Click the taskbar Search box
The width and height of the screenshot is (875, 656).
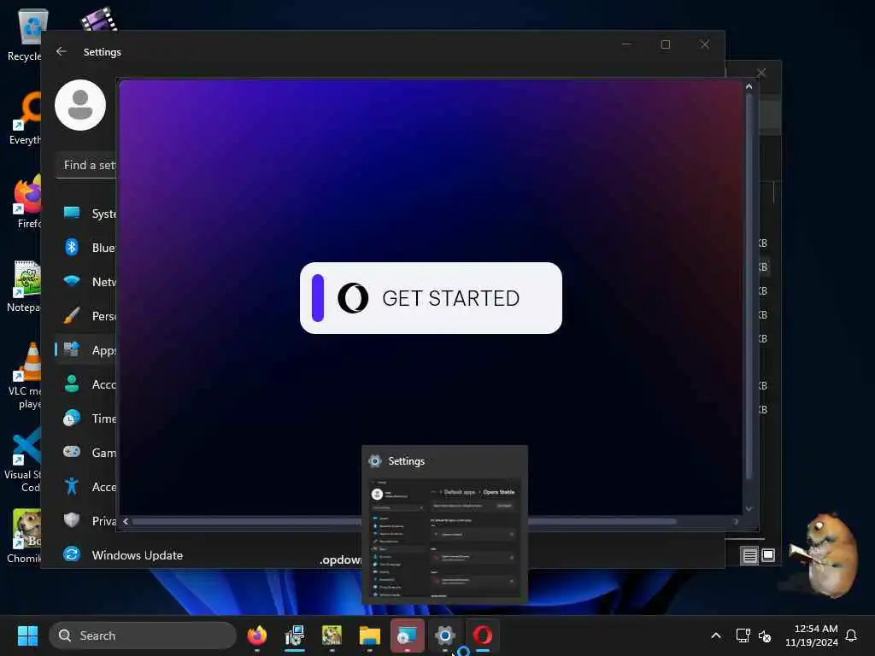tap(143, 635)
